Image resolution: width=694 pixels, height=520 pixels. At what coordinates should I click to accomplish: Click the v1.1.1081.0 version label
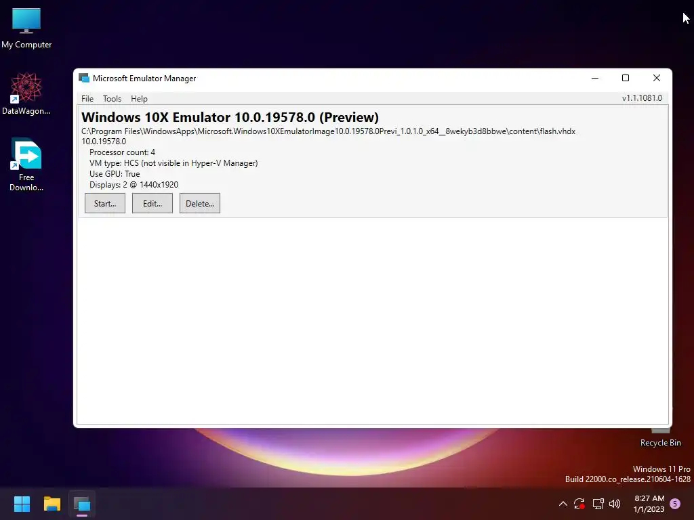click(642, 98)
